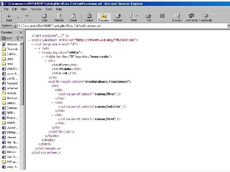Open the RealGuide toolbar button
The width and height of the screenshot is (230, 172).
coord(206,18)
